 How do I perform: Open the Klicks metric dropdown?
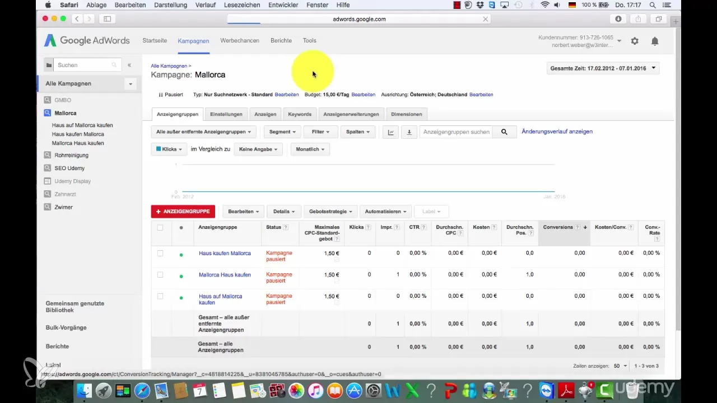coord(169,149)
